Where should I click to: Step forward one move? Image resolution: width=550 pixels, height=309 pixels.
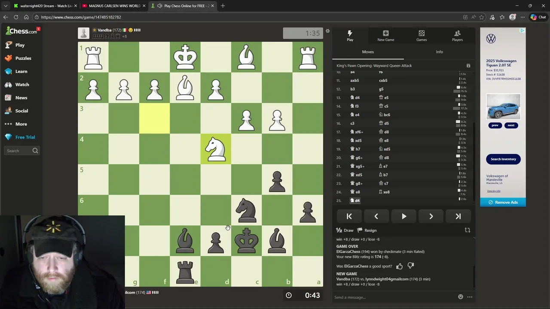pyautogui.click(x=431, y=216)
